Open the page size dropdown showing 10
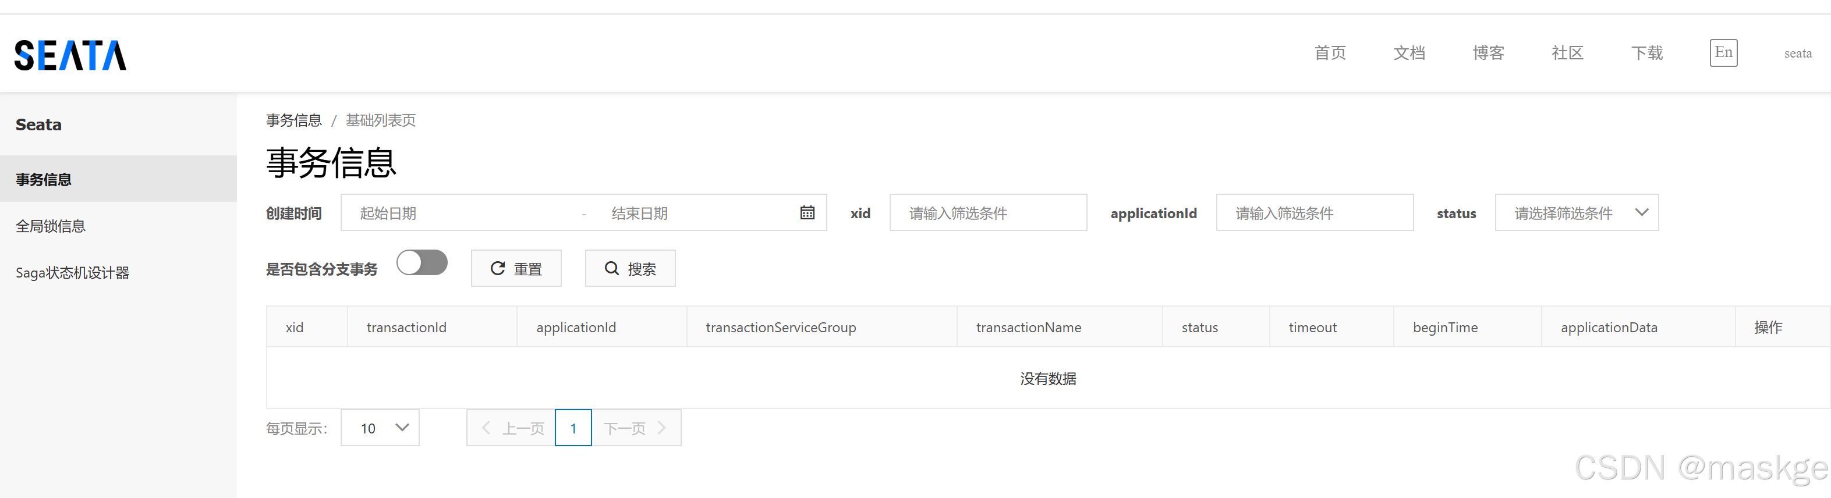 380,428
